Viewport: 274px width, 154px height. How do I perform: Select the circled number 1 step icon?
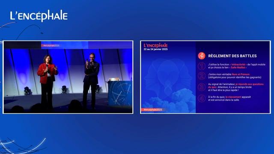(x=202, y=66)
